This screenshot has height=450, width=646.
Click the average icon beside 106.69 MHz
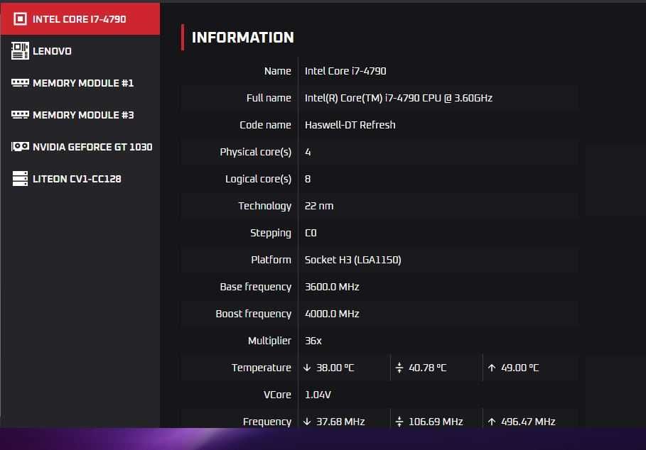coord(399,422)
